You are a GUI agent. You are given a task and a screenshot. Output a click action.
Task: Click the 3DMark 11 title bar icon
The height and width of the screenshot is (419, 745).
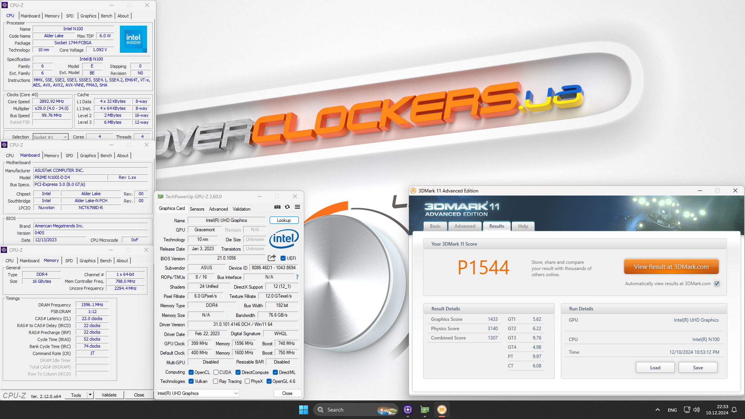click(x=413, y=190)
